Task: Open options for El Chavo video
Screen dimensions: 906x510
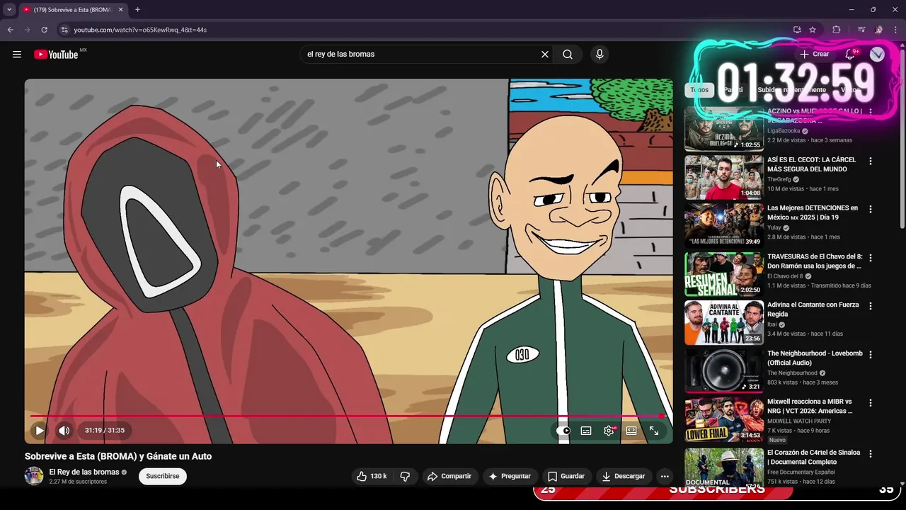Action: 871,258
